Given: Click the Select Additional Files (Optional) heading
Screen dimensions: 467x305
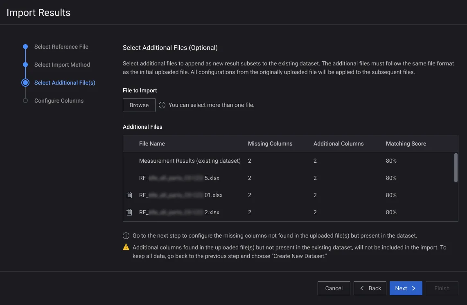Looking at the screenshot, I should tap(170, 47).
